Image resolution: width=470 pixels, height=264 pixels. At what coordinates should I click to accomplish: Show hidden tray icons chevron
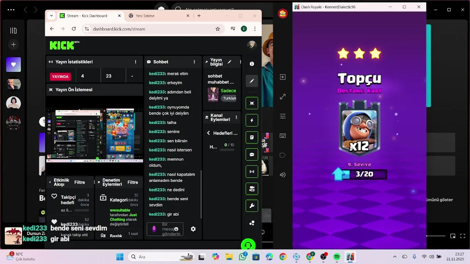[395, 257]
